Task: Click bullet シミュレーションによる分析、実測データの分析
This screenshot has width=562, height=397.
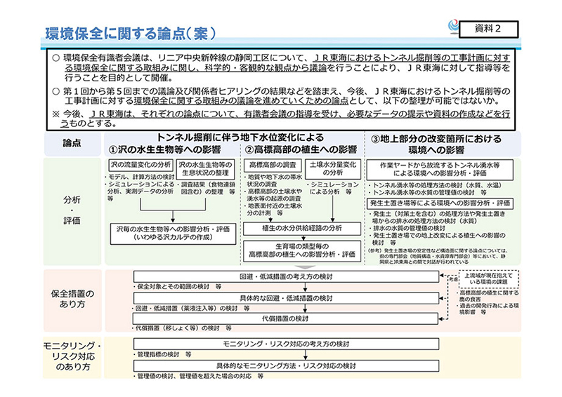Action: pos(141,191)
